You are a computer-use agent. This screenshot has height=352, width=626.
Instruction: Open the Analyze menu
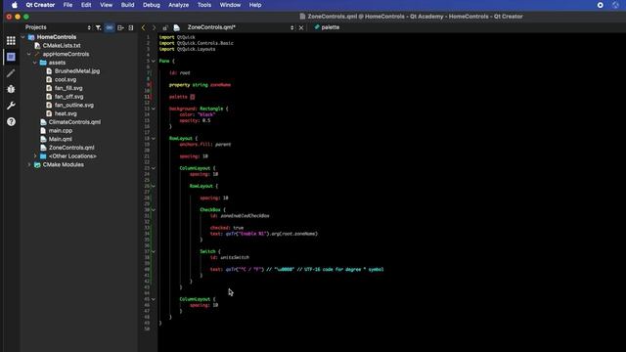[178, 5]
